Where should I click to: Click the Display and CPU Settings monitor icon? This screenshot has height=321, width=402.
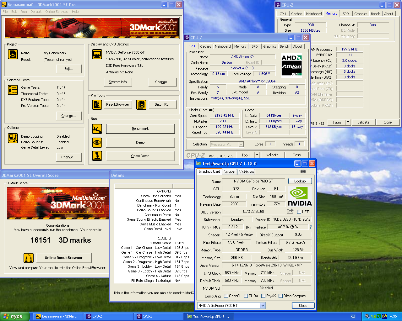pos(97,54)
